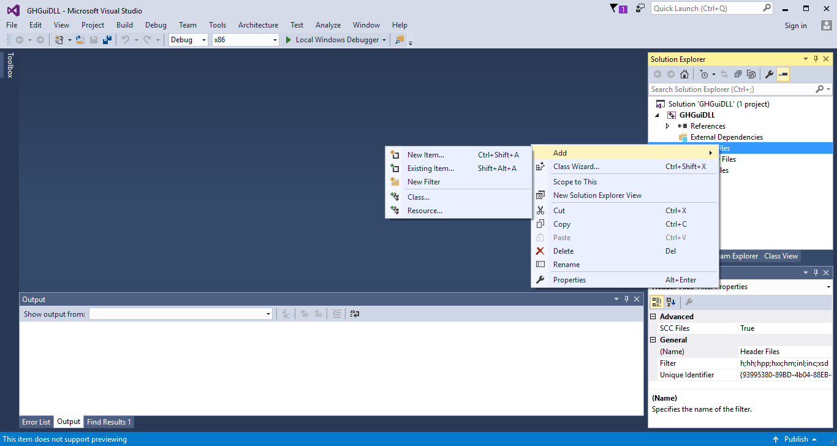Click wrench Properties icon in Solution Explorer toolbar
The width and height of the screenshot is (837, 446).
point(770,74)
